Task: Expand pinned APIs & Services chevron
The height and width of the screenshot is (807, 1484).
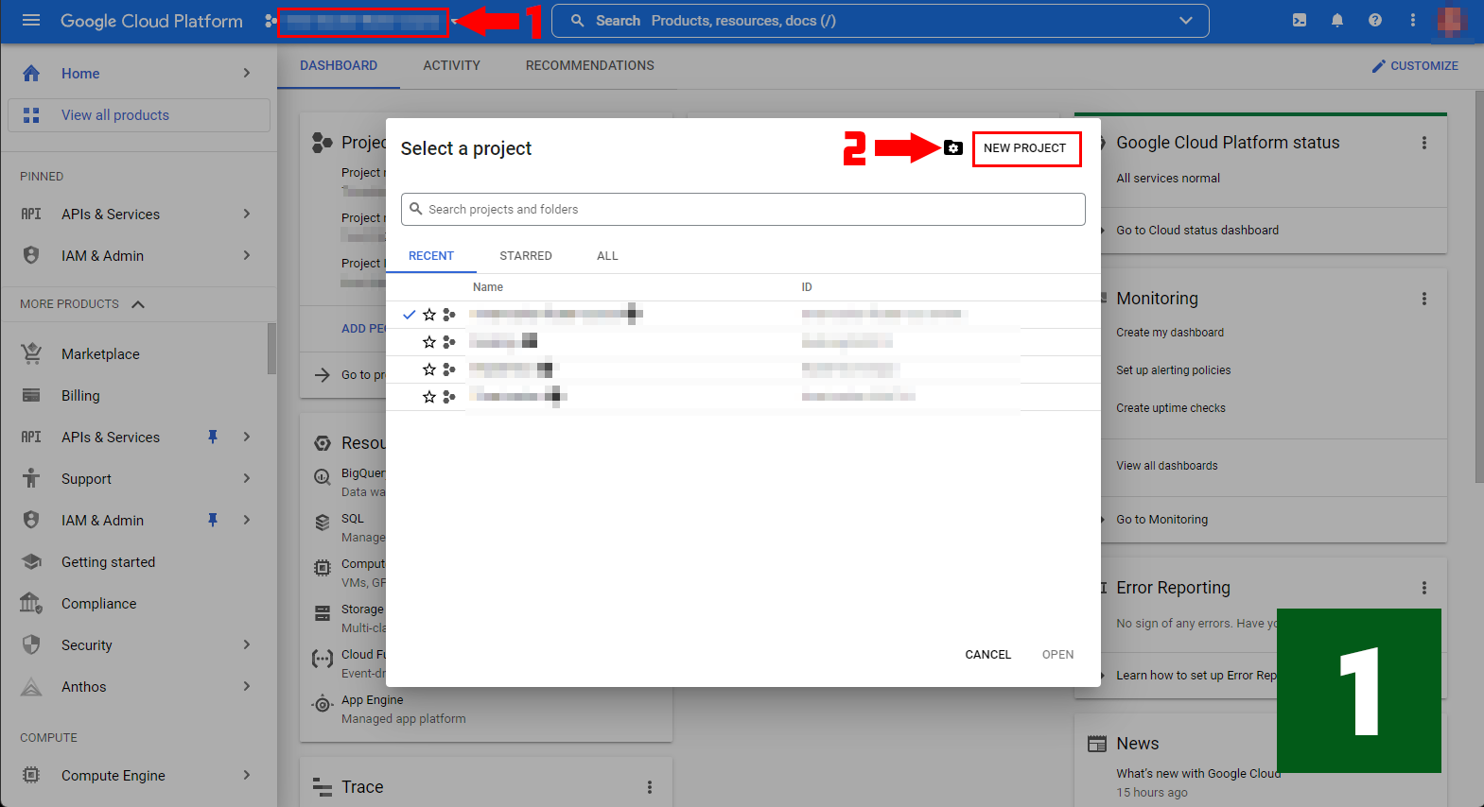Action: pyautogui.click(x=247, y=214)
